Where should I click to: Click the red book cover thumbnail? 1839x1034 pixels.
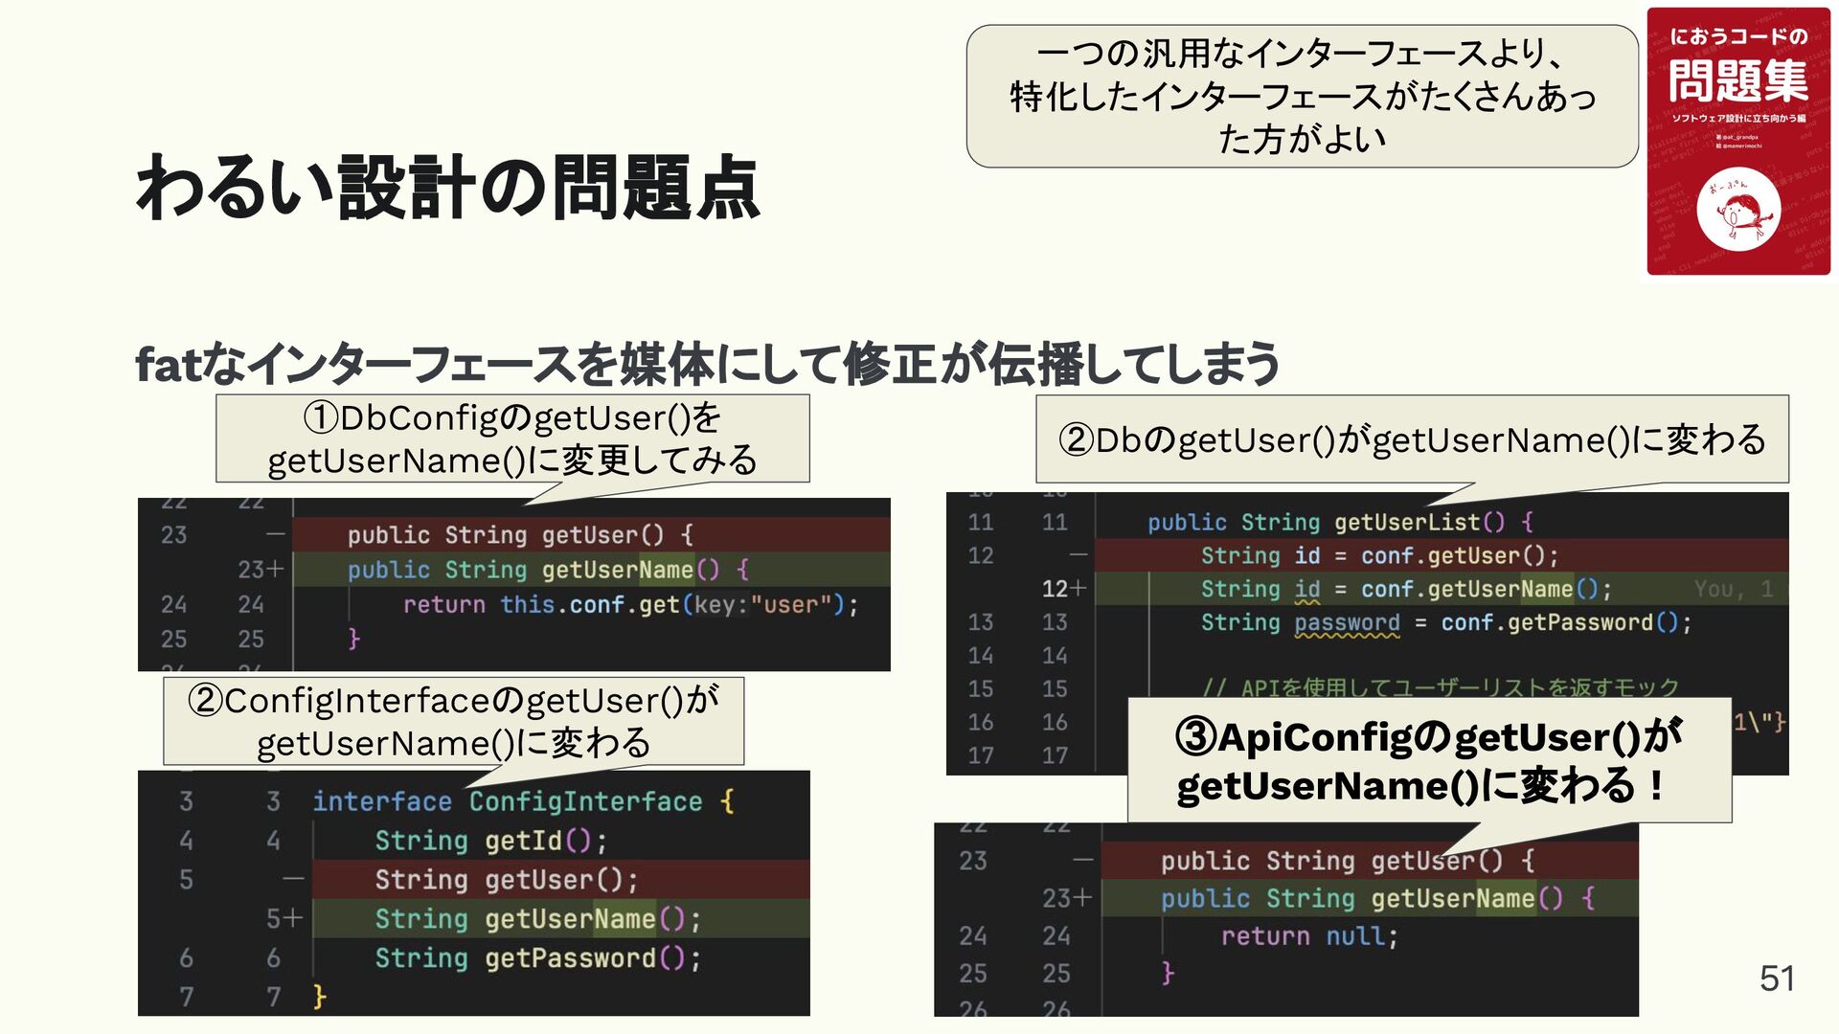[1737, 141]
